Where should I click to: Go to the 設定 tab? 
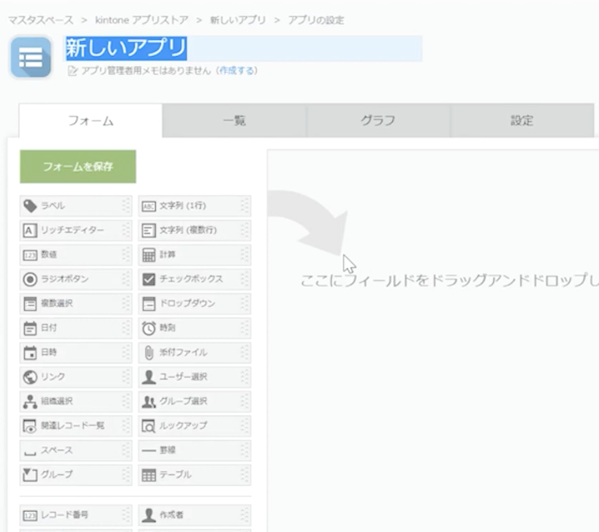[522, 120]
